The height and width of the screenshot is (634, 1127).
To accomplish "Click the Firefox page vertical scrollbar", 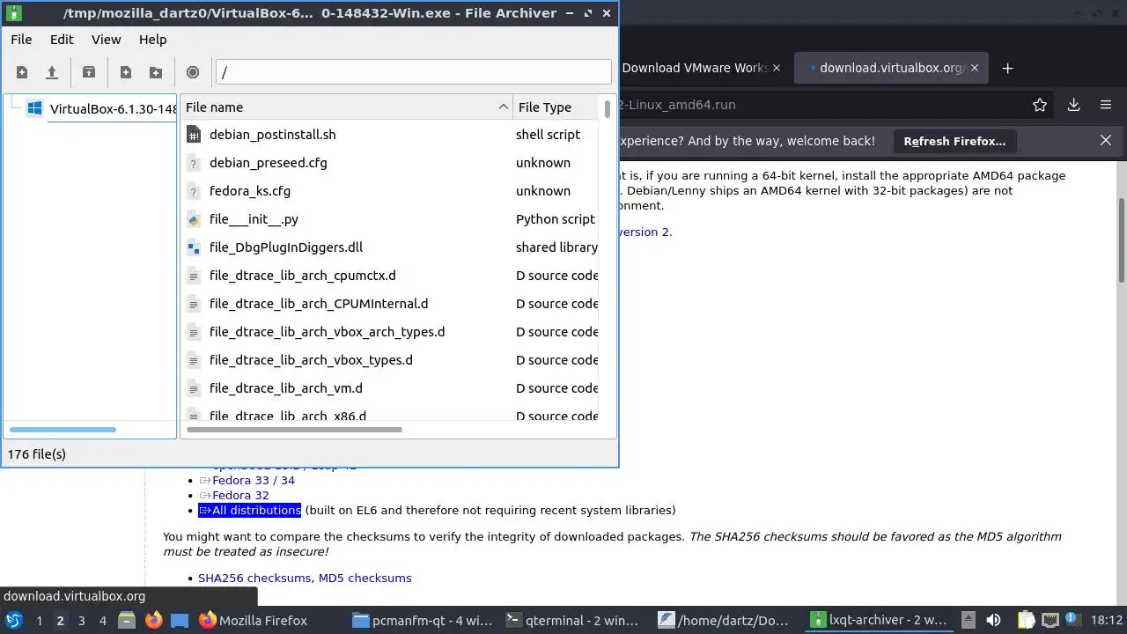I will pyautogui.click(x=1122, y=240).
